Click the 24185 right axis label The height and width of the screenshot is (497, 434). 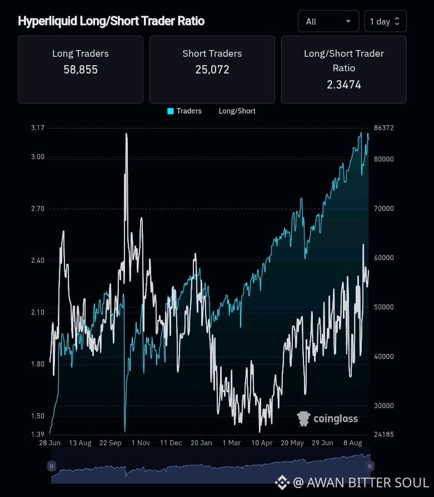383,435
